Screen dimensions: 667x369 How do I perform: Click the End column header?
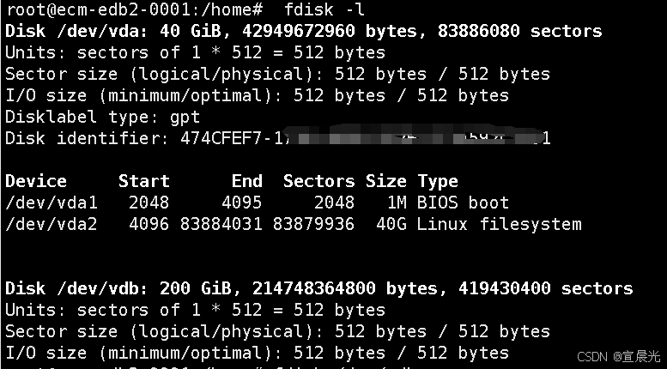[247, 182]
